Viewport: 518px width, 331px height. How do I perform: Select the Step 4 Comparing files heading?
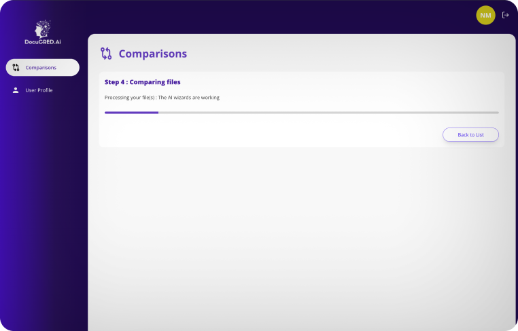pyautogui.click(x=142, y=82)
